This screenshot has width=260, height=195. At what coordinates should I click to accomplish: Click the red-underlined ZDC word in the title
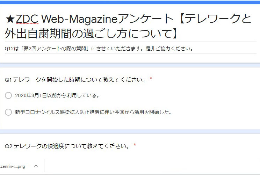pos(27,19)
